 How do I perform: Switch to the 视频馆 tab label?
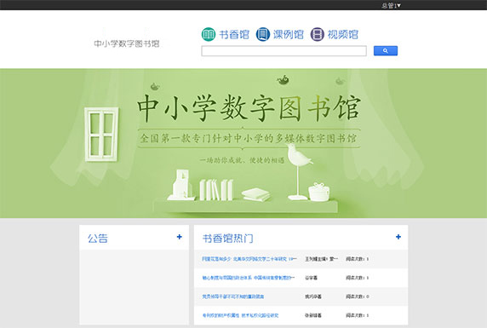343,34
